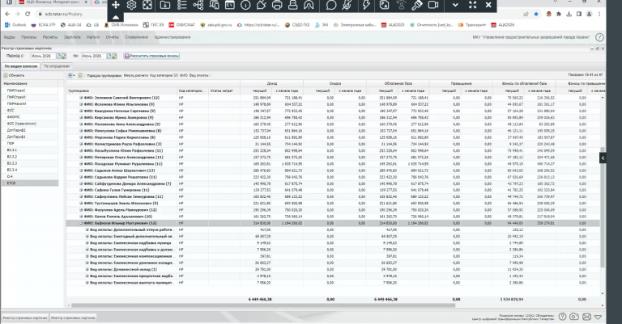Open the Кадры menu
The width and height of the screenshot is (622, 324).
(x=10, y=37)
